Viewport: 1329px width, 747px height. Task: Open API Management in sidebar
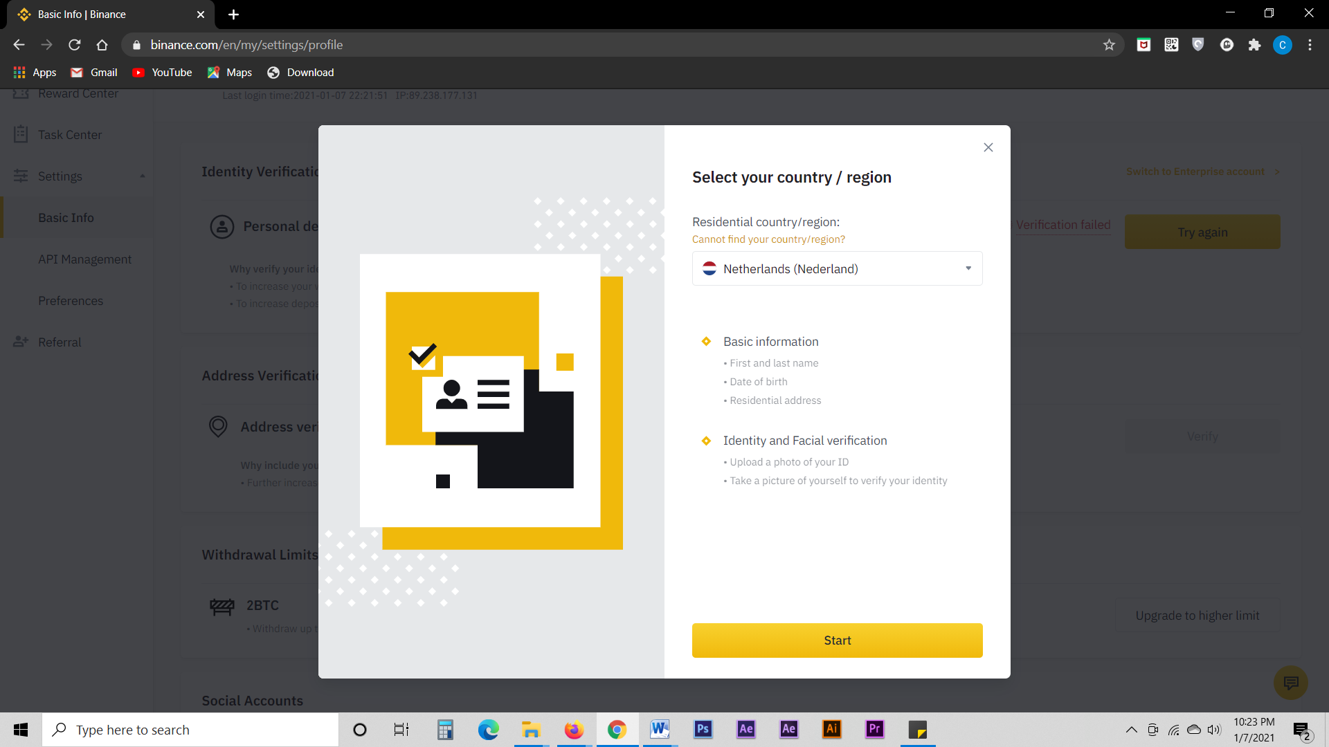click(84, 259)
